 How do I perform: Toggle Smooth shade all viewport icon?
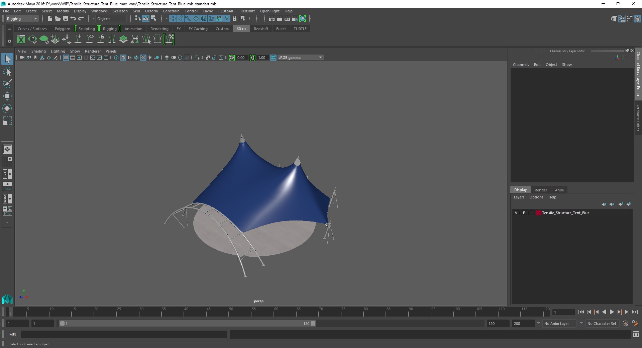pos(123,58)
